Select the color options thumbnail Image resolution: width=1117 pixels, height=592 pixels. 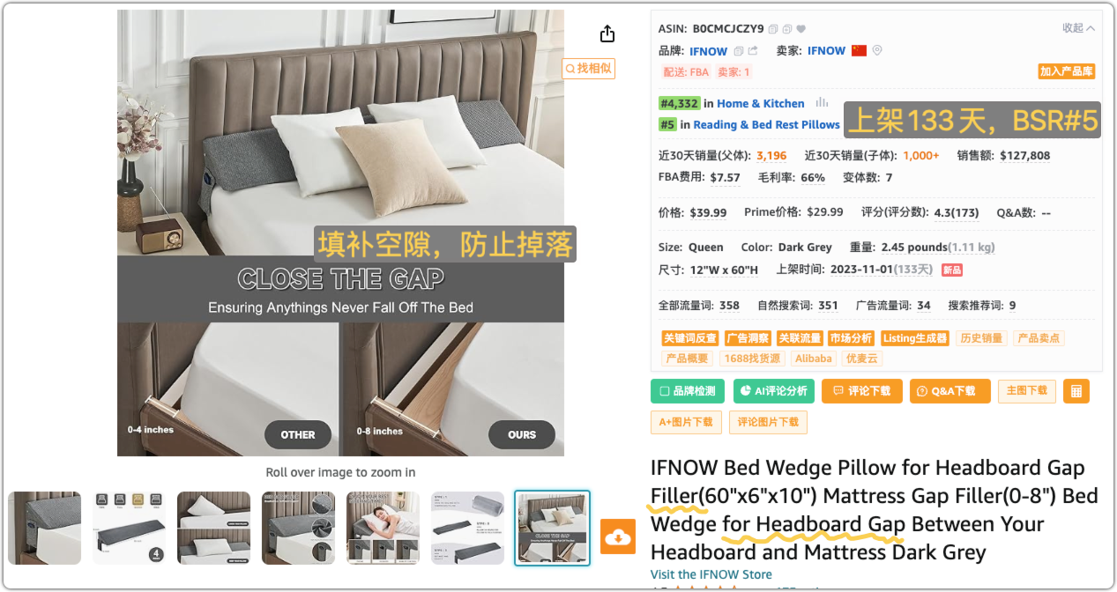tap(129, 528)
